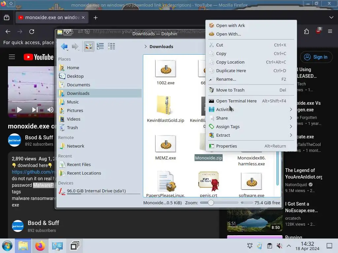Expand the Share submenu
338x253 pixels.
click(251, 118)
